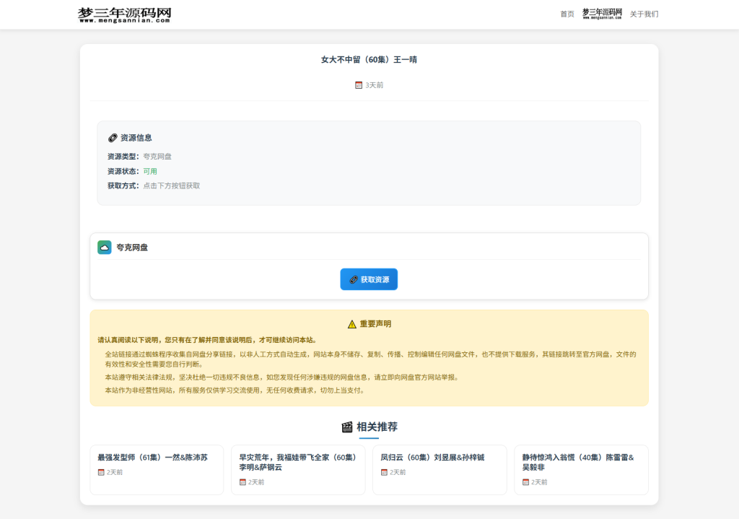Click calendar icon in 旱灾荒年 card
This screenshot has height=519, width=739.
[242, 482]
